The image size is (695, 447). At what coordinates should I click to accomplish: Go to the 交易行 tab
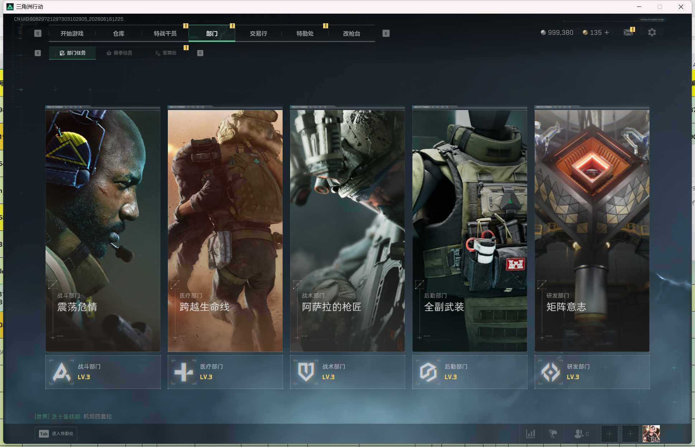click(258, 33)
